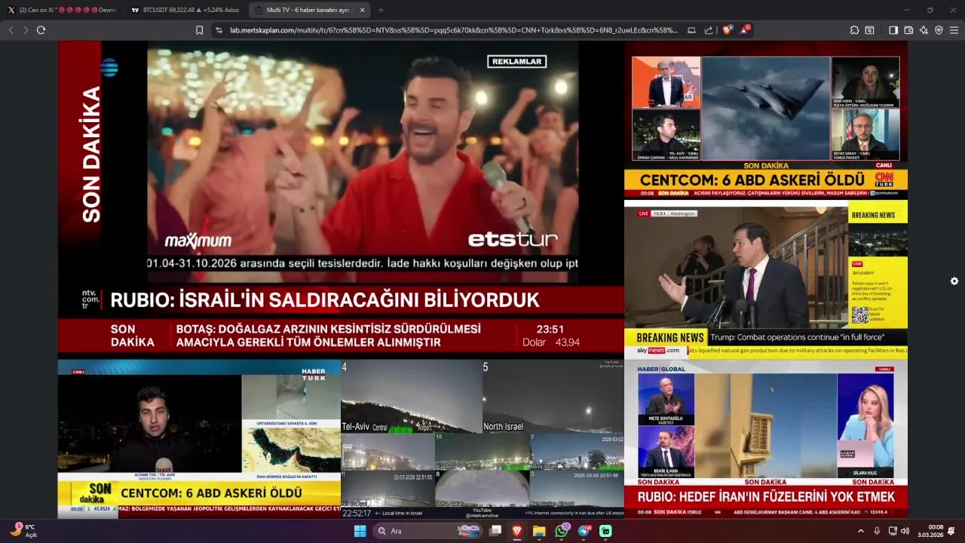
Task: Click the 'CENTCOM: 6 ABD ASKERİ ÖLDÜ' CNN Türk headline
Action: (752, 180)
